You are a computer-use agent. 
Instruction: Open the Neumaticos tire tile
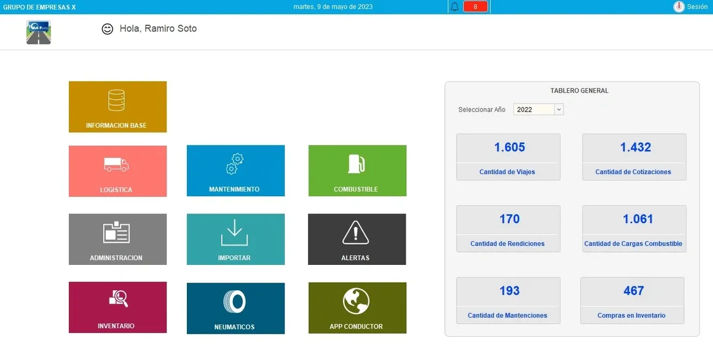tap(235, 308)
